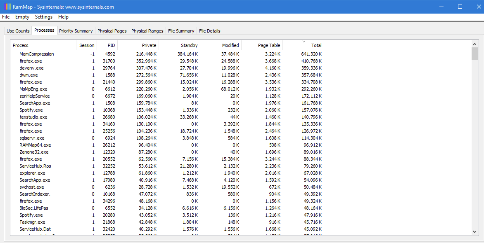Click the 641.320 K total value
This screenshot has height=243, width=484.
[x=311, y=54]
